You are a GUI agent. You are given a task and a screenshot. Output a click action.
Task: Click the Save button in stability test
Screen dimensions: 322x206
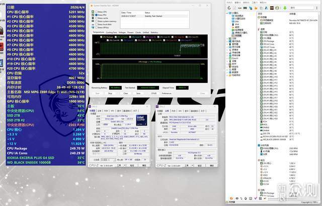(138, 93)
